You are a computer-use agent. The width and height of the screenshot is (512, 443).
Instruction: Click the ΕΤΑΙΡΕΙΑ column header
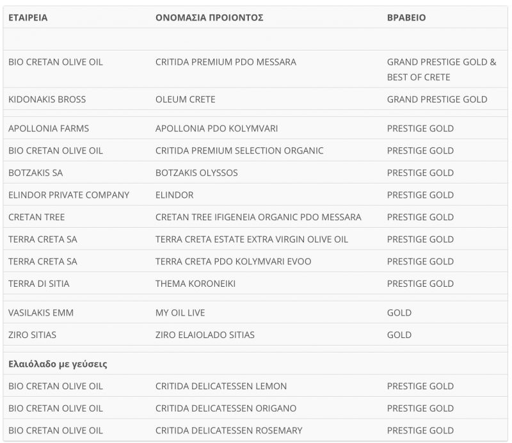pos(28,18)
